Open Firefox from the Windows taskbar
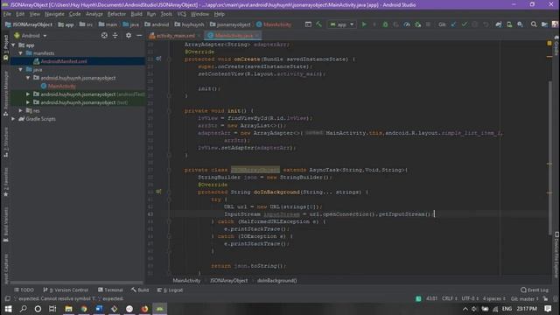 click(144, 309)
